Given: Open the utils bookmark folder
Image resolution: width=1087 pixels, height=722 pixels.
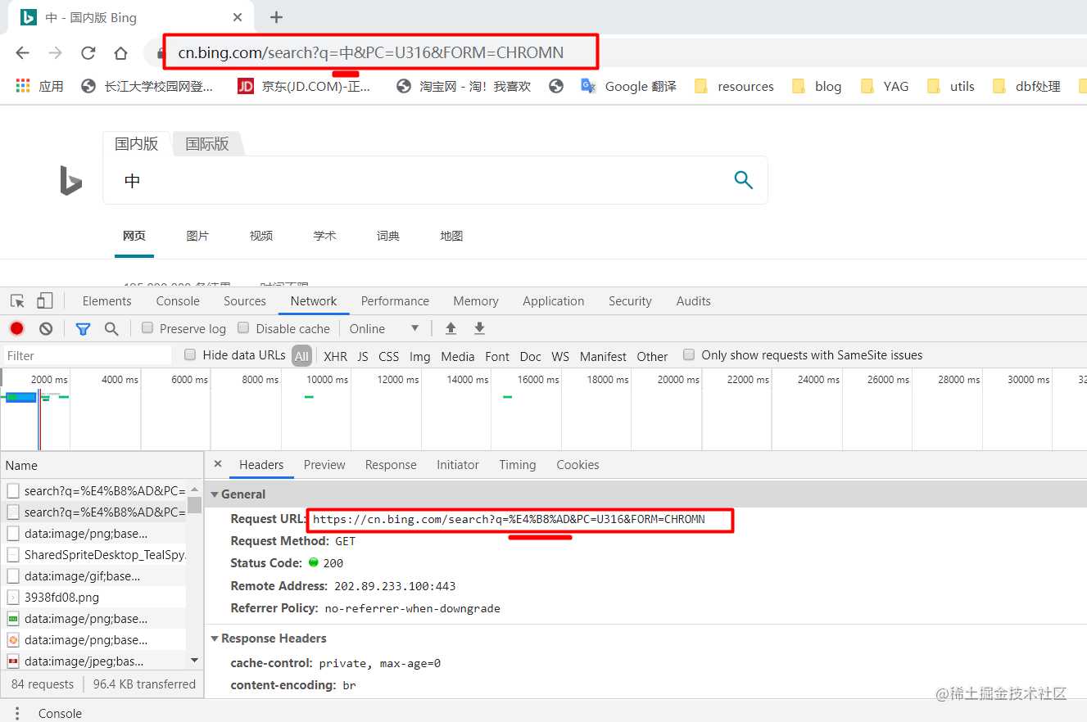Looking at the screenshot, I should tap(951, 86).
